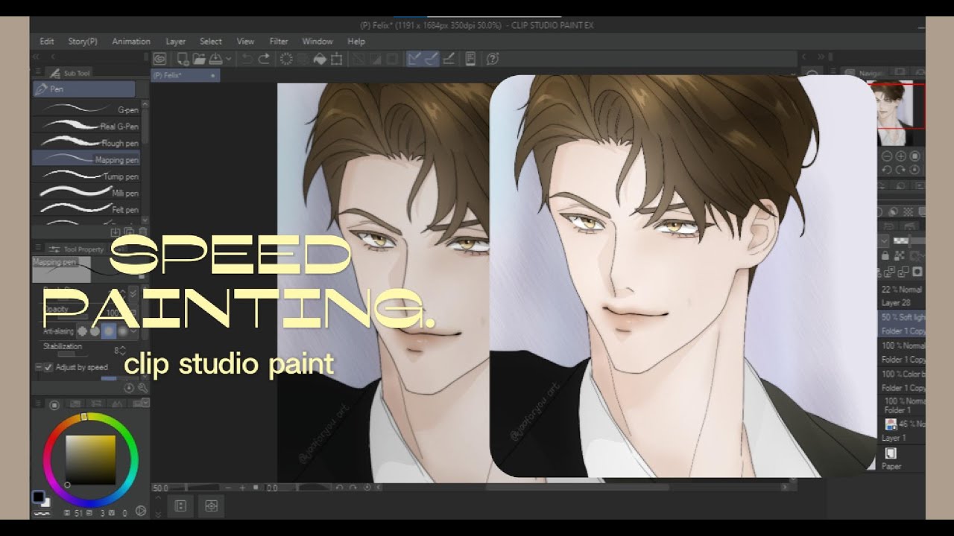Viewport: 954px width, 536px height.
Task: Open smartphone connection toolbar icon
Action: tap(470, 59)
